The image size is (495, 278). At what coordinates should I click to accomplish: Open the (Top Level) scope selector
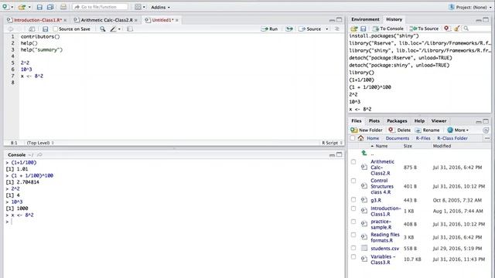click(40, 143)
